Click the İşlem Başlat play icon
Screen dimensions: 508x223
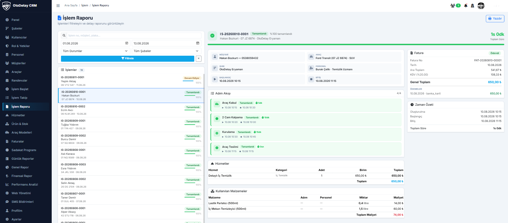tap(7, 89)
